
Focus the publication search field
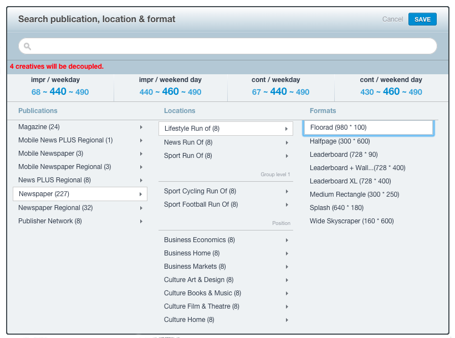[x=228, y=46]
